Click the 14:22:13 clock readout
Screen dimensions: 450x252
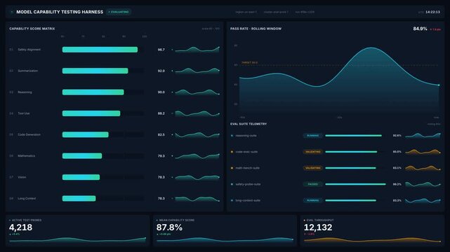click(x=432, y=12)
